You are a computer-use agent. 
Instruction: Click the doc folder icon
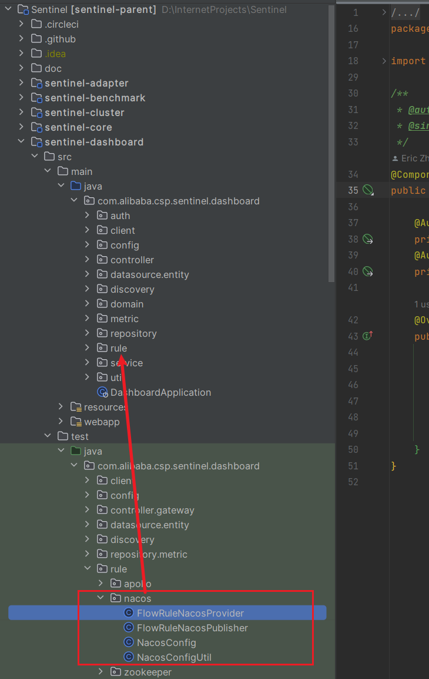tap(36, 68)
